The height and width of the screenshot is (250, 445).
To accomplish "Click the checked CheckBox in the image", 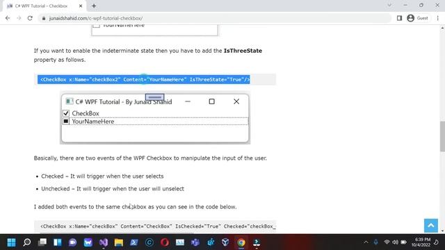I will pos(66,113).
